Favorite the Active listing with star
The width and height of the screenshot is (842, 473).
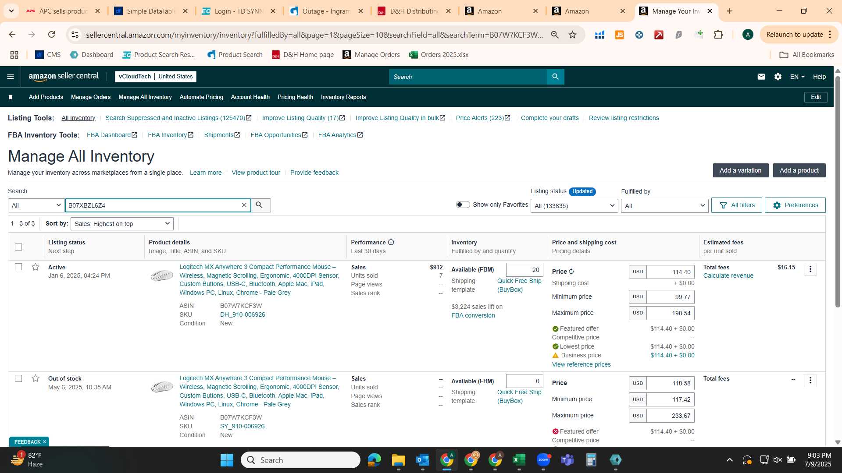[36, 267]
